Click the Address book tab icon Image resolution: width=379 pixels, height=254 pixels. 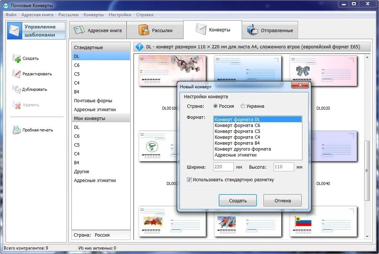tap(79, 30)
